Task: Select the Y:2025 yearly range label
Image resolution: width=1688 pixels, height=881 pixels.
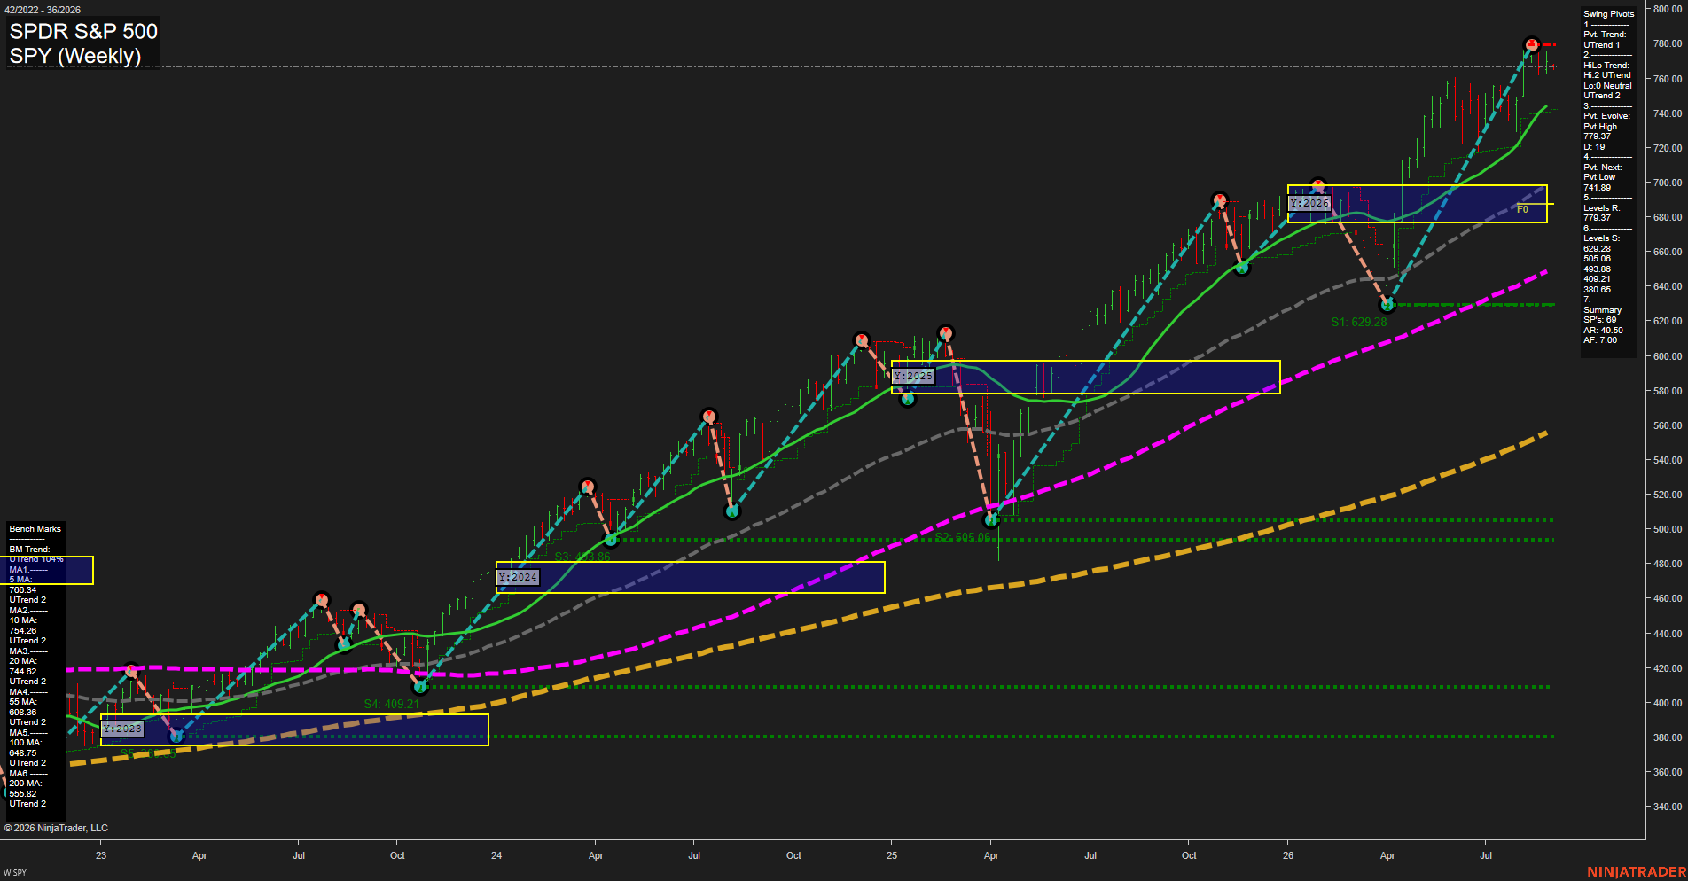Action: [913, 376]
